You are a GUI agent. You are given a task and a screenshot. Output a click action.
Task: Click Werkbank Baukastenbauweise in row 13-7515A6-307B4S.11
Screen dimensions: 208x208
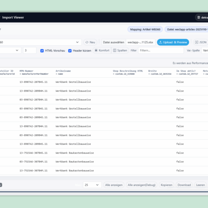coord(75,153)
